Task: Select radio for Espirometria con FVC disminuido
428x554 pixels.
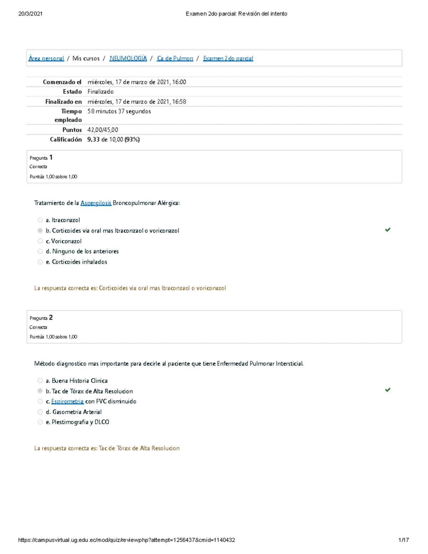Action: tap(40, 401)
